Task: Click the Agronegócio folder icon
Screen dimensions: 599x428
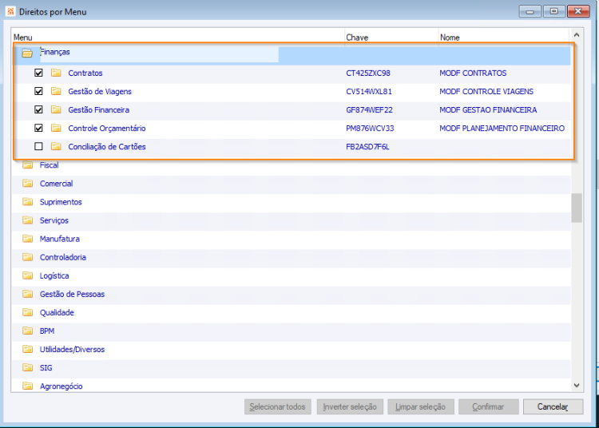Action: [27, 386]
